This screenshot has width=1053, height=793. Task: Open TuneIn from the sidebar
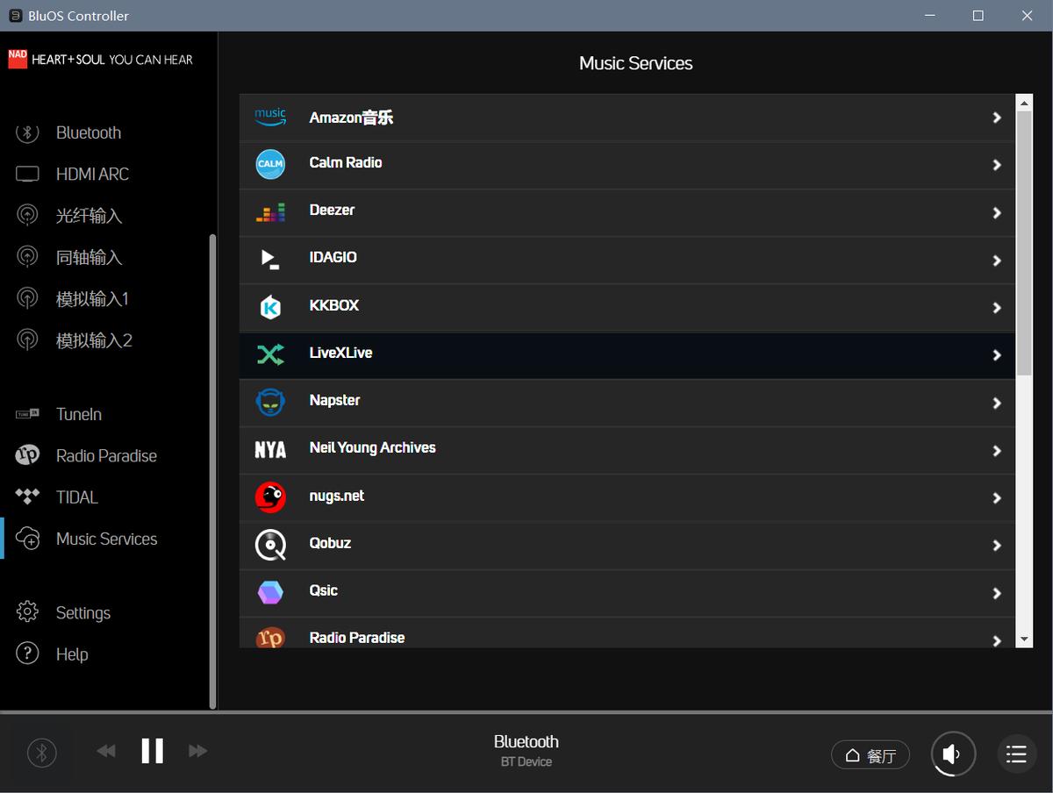click(79, 414)
